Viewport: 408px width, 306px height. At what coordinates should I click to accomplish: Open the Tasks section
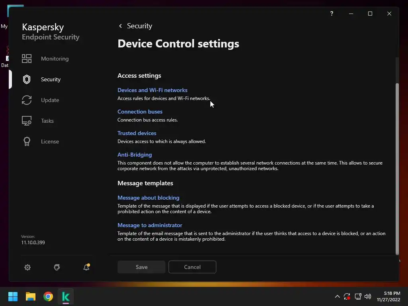pyautogui.click(x=47, y=121)
